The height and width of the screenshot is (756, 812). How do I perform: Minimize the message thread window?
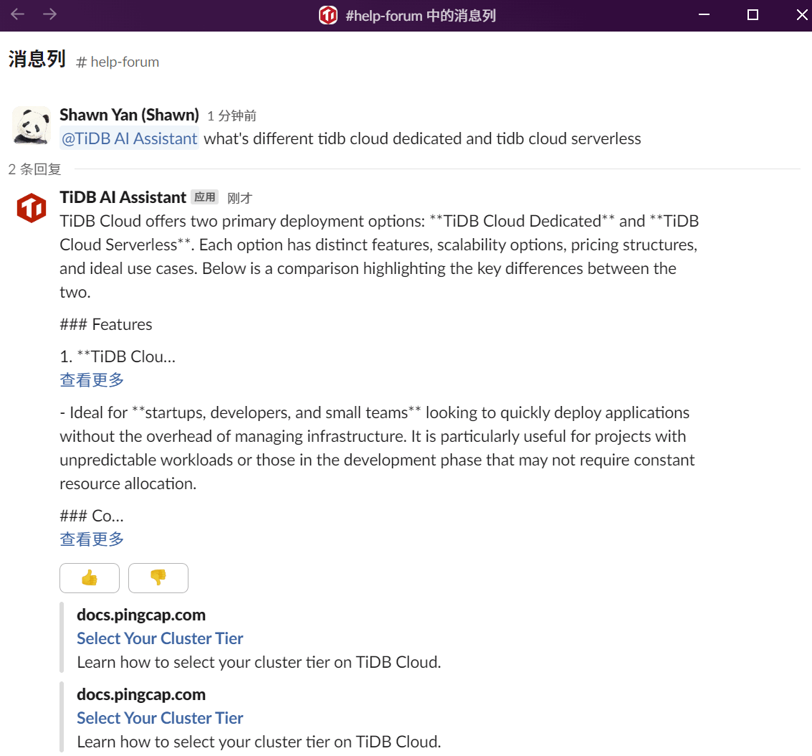pos(704,15)
